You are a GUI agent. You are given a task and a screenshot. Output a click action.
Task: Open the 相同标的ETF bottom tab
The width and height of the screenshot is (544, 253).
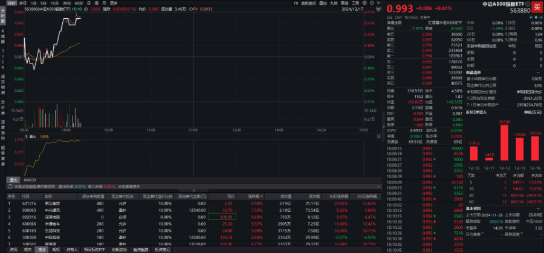click(93, 249)
